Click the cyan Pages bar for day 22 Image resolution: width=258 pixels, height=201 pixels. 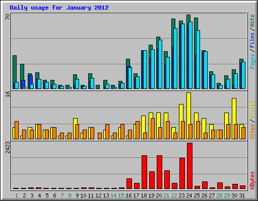point(175,58)
